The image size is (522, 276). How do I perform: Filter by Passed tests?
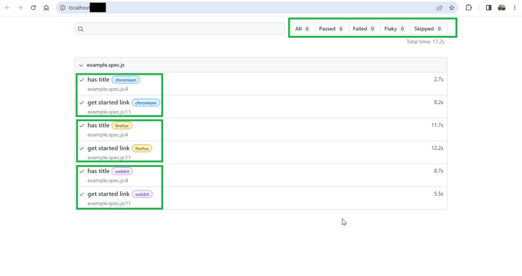point(332,29)
